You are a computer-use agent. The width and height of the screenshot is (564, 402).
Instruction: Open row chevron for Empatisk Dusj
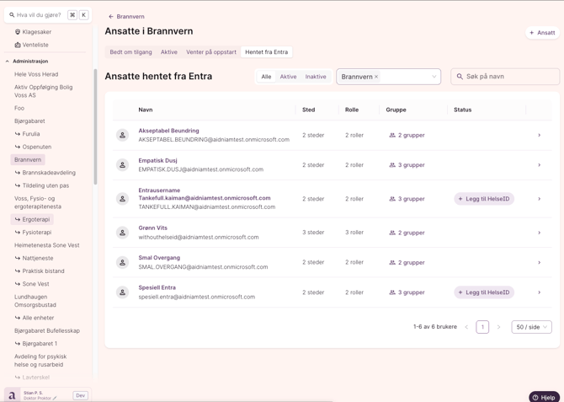tap(540, 165)
